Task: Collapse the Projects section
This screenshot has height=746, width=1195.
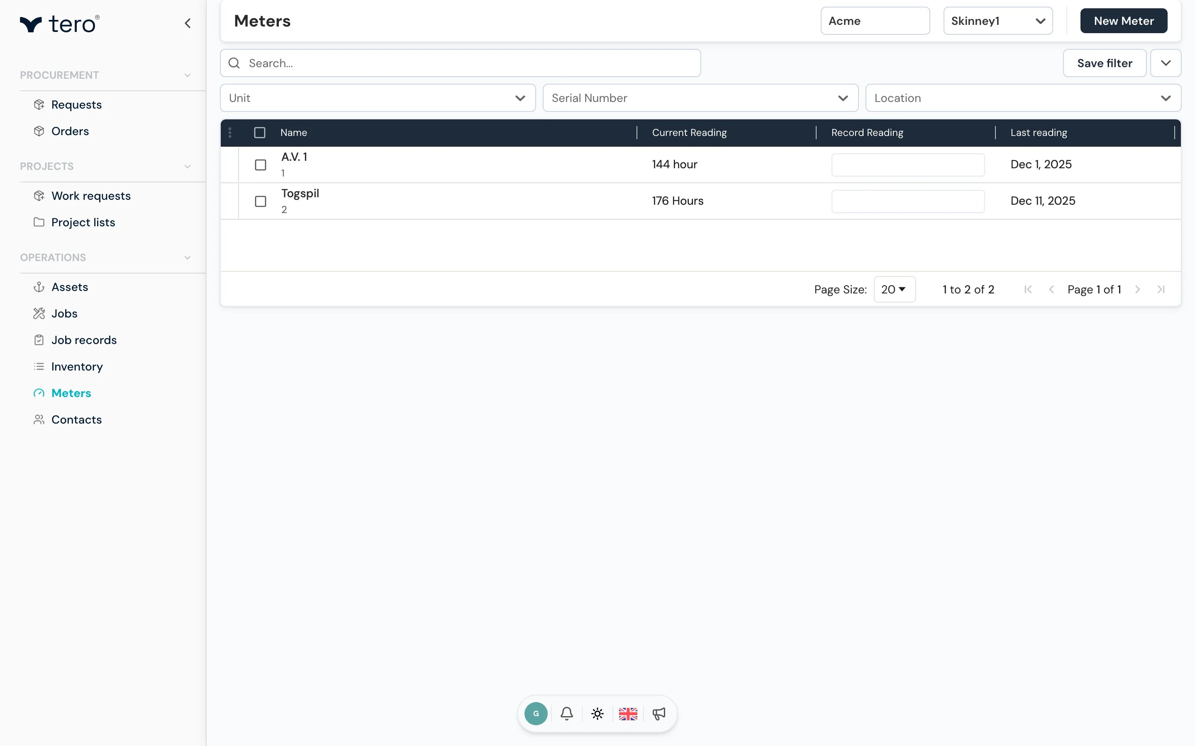Action: (188, 167)
